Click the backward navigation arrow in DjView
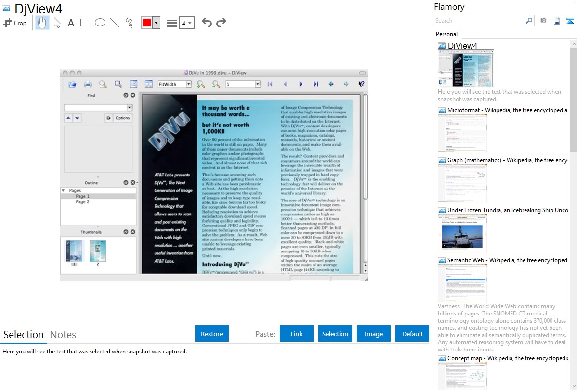577x390 pixels. tap(331, 84)
